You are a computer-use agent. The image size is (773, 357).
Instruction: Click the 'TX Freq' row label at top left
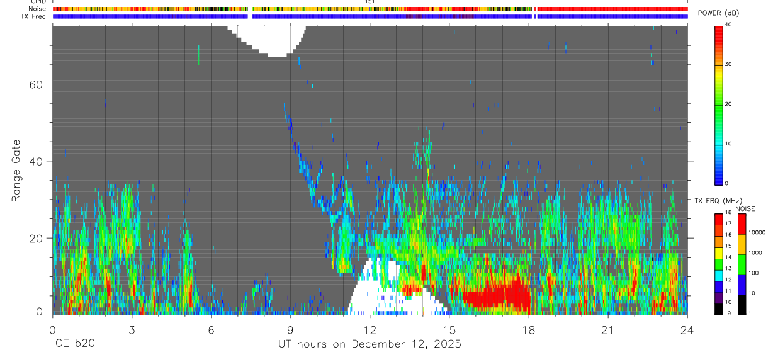point(34,16)
